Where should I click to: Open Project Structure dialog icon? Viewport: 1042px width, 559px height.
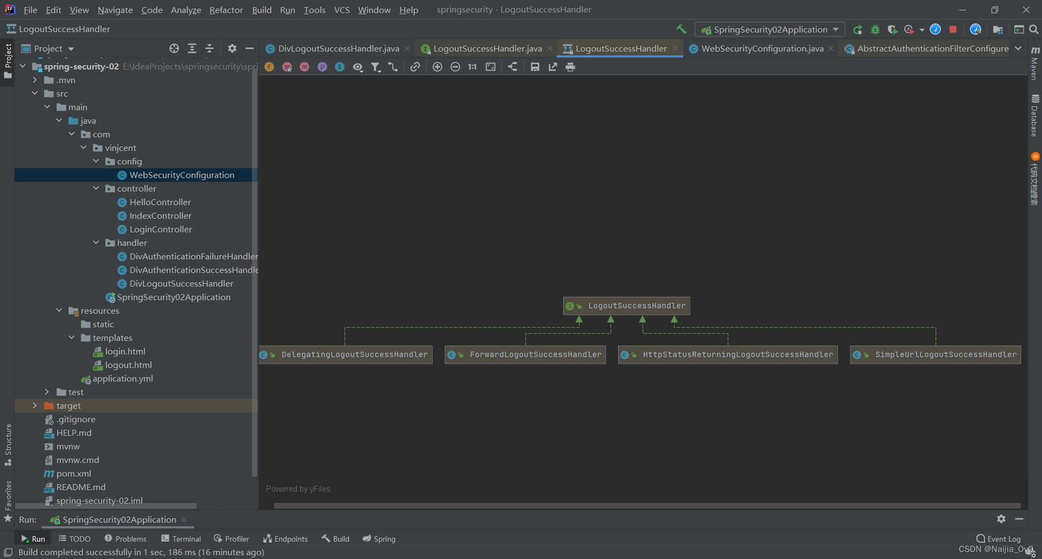(x=997, y=29)
